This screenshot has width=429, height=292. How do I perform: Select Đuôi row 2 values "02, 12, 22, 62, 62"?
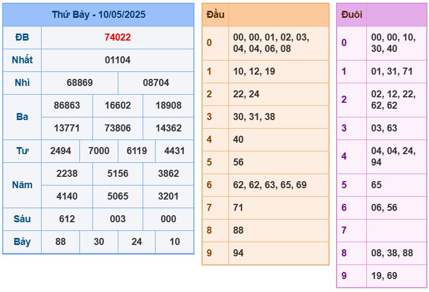click(393, 99)
